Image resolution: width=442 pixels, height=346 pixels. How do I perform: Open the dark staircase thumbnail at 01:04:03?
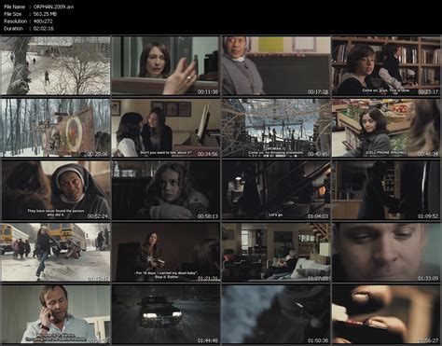pos(276,190)
